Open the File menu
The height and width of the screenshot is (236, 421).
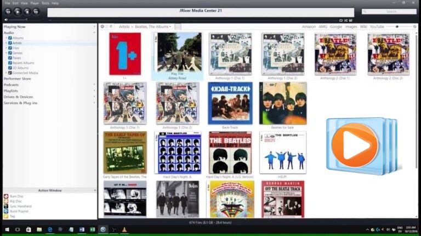click(x=8, y=3)
